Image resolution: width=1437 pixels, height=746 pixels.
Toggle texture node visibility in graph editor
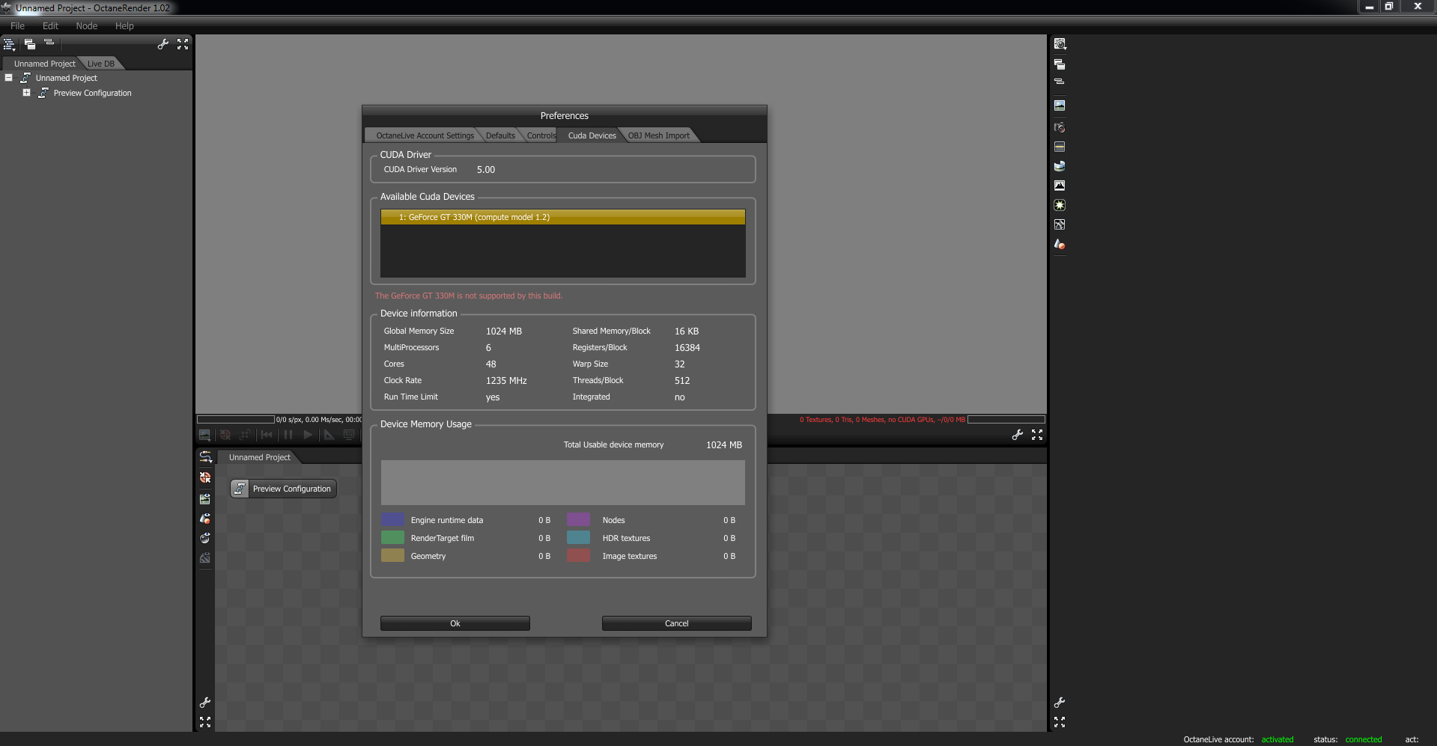click(x=205, y=557)
